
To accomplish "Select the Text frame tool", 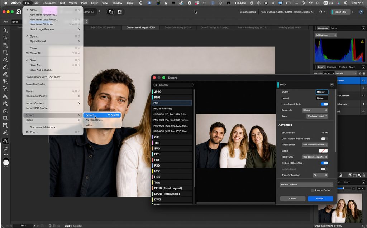I will point(5,125).
